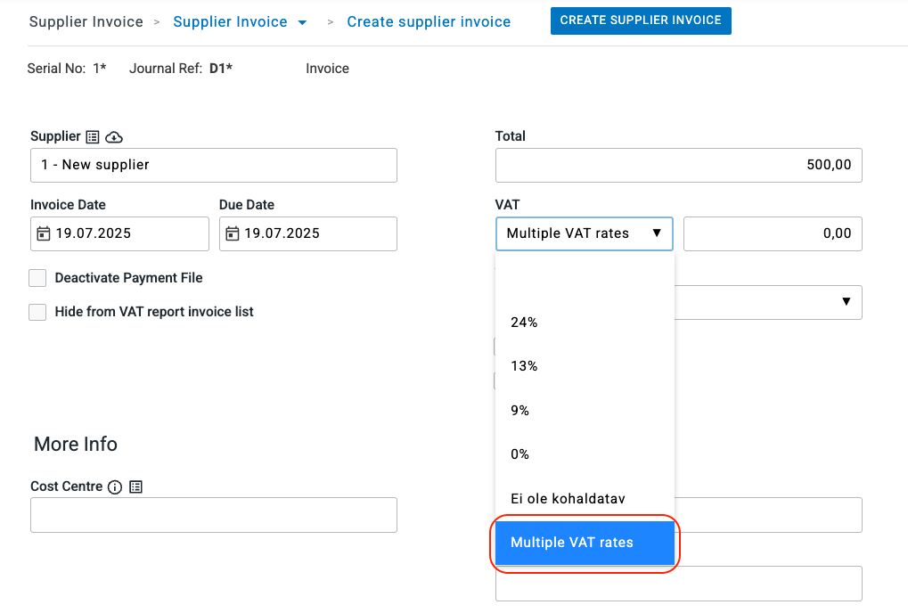The width and height of the screenshot is (908, 613).
Task: Open the Invoice Date calendar icon
Action: tap(43, 233)
